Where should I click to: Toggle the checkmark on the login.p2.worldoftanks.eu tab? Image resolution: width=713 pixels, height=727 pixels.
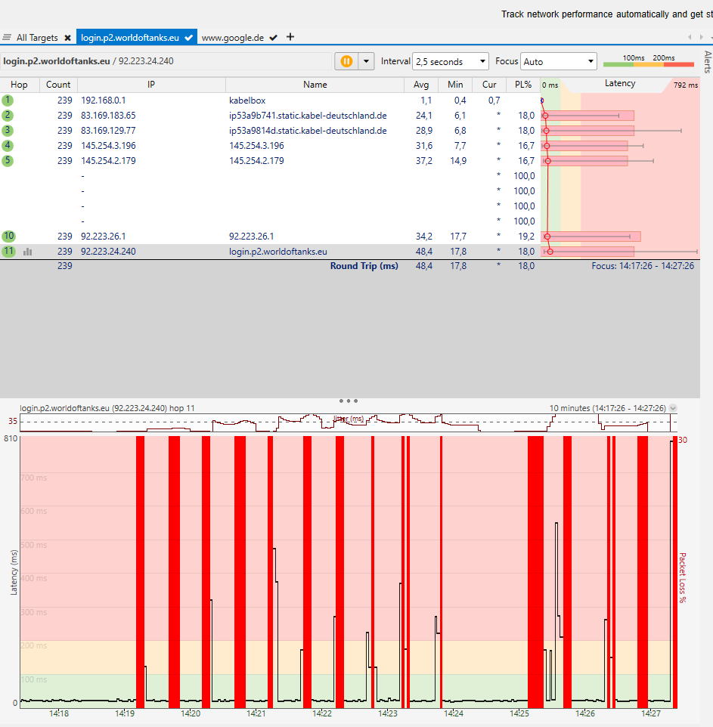pyautogui.click(x=187, y=37)
